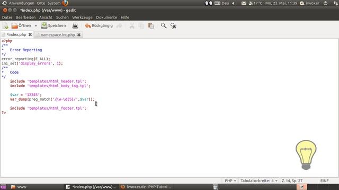Print the document via printer icon
Viewport: 339px width, 190px height.
point(75,26)
